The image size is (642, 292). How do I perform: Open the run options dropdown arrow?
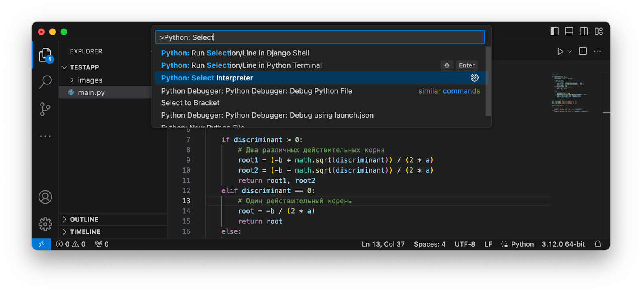click(569, 51)
